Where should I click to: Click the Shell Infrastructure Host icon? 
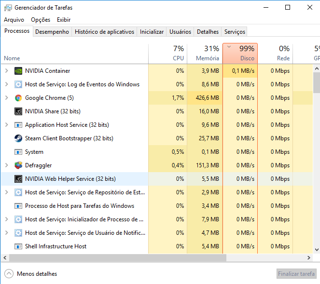pyautogui.click(x=18, y=246)
